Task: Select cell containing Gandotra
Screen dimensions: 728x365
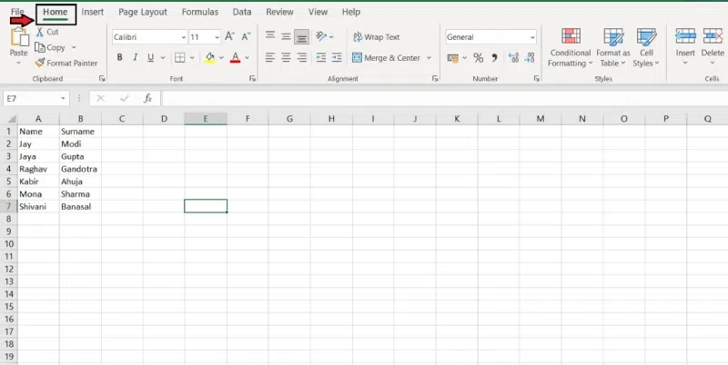Action: 80,169
